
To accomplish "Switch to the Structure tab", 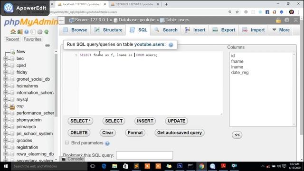I will coord(108,30).
